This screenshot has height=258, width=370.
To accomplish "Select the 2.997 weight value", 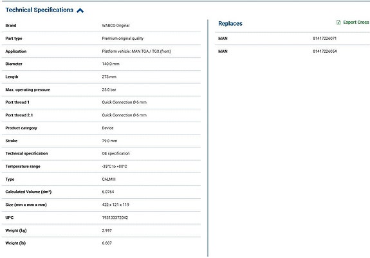I will 107,230.
